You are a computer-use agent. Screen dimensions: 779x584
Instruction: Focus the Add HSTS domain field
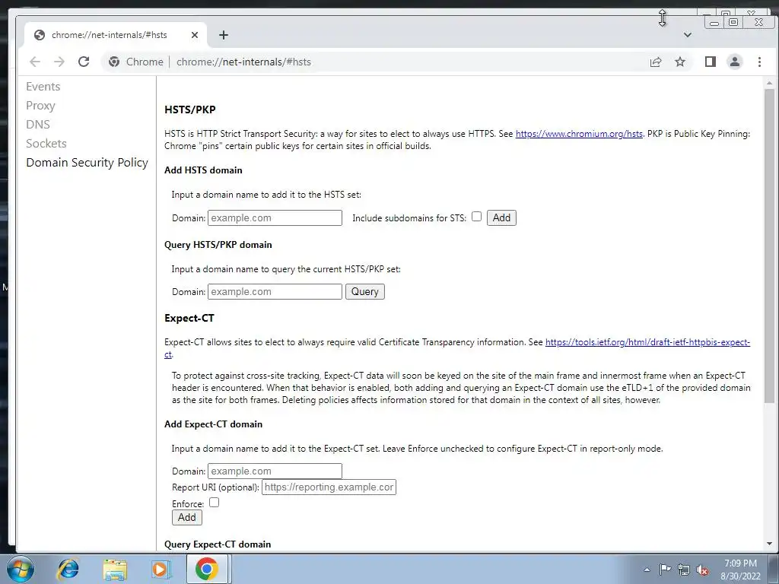pos(275,218)
